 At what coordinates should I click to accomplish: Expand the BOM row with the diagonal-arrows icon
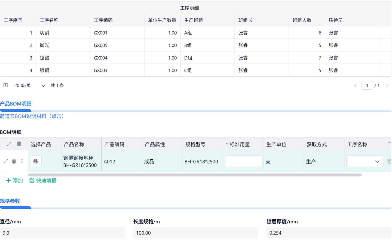(6, 161)
